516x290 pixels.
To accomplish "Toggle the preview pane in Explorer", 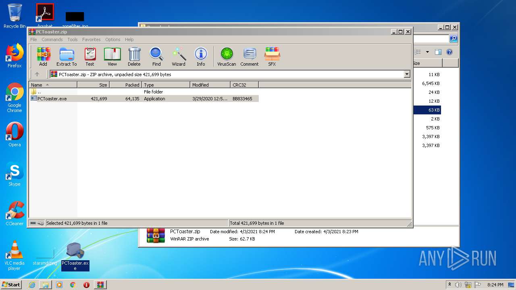I will tap(438, 52).
